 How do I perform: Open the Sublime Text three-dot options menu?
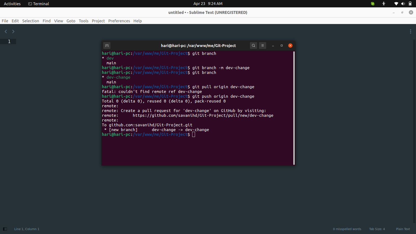411,31
